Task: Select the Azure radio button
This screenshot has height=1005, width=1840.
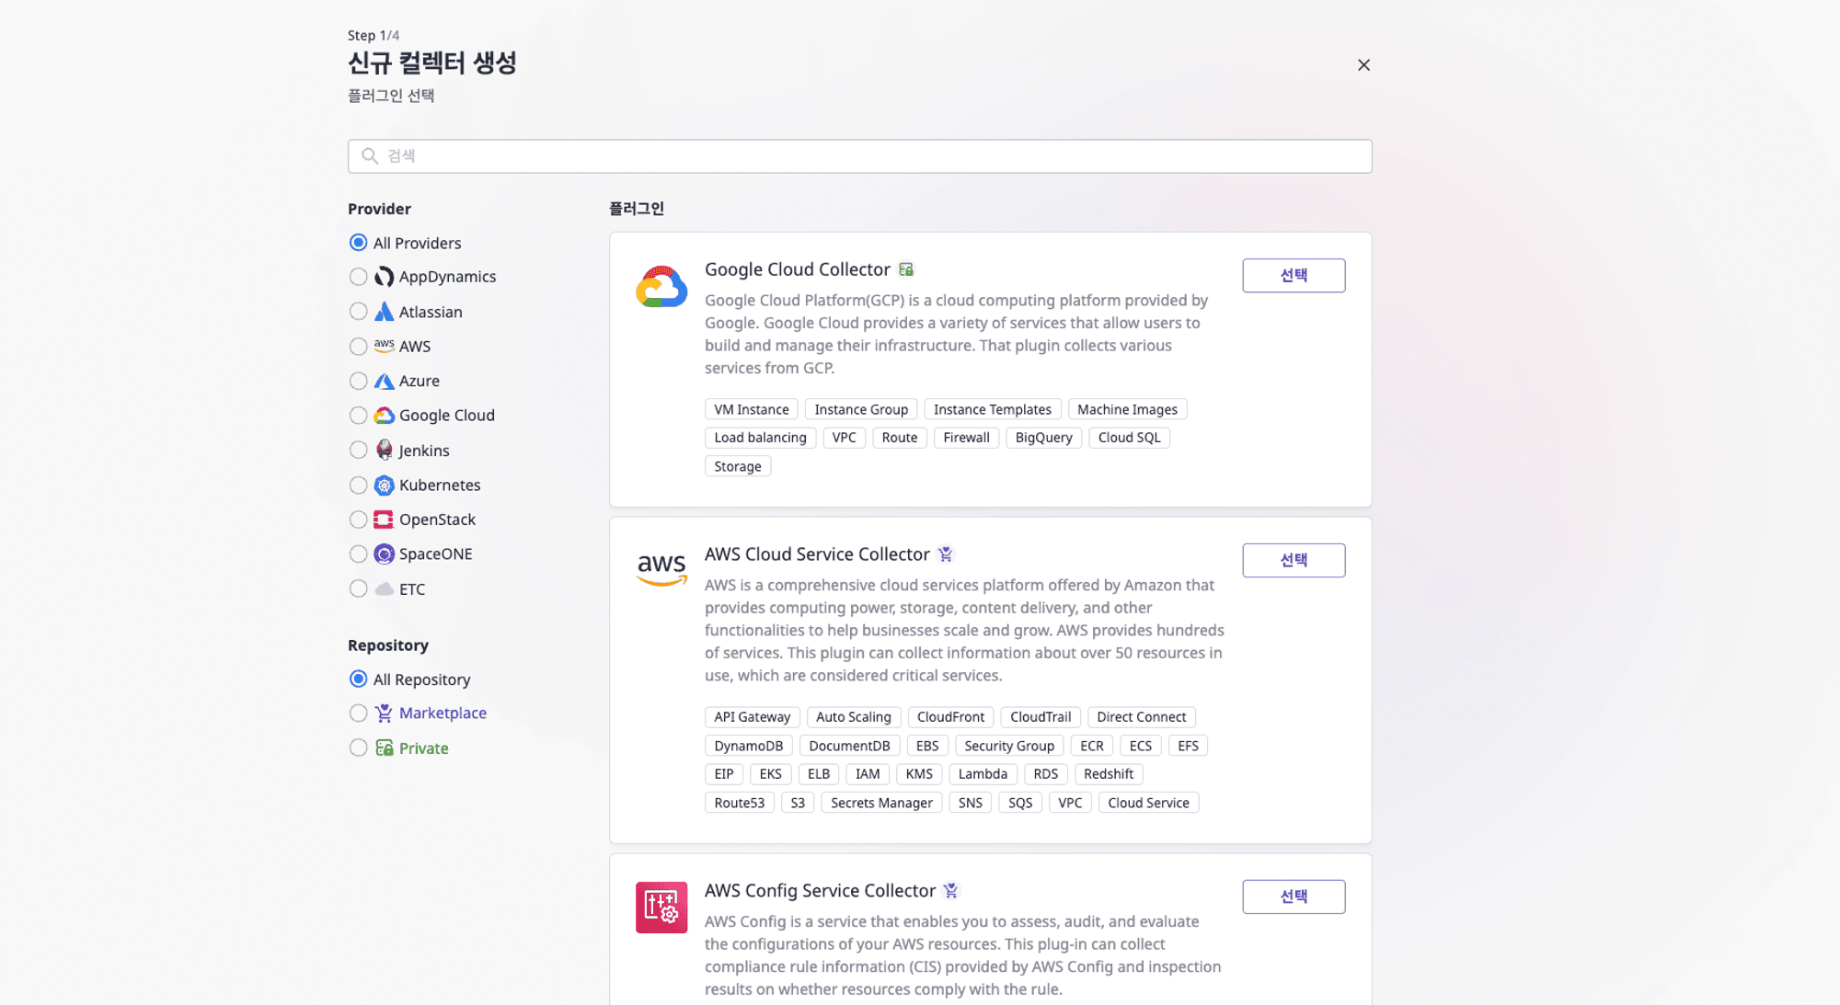Action: (x=358, y=381)
